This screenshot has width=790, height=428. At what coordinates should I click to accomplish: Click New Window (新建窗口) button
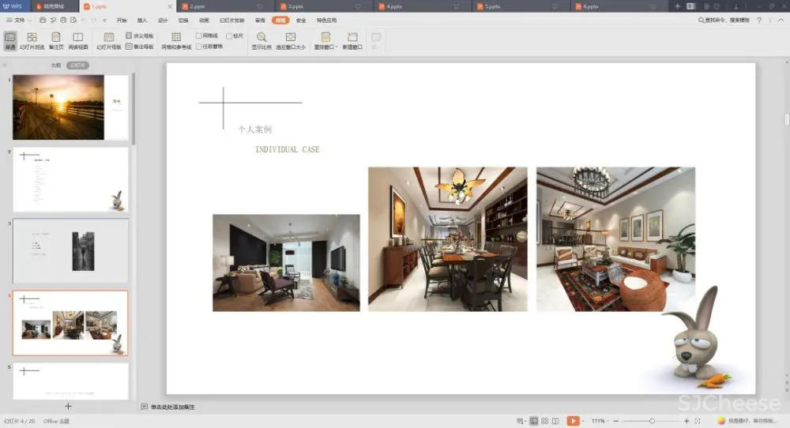(352, 41)
